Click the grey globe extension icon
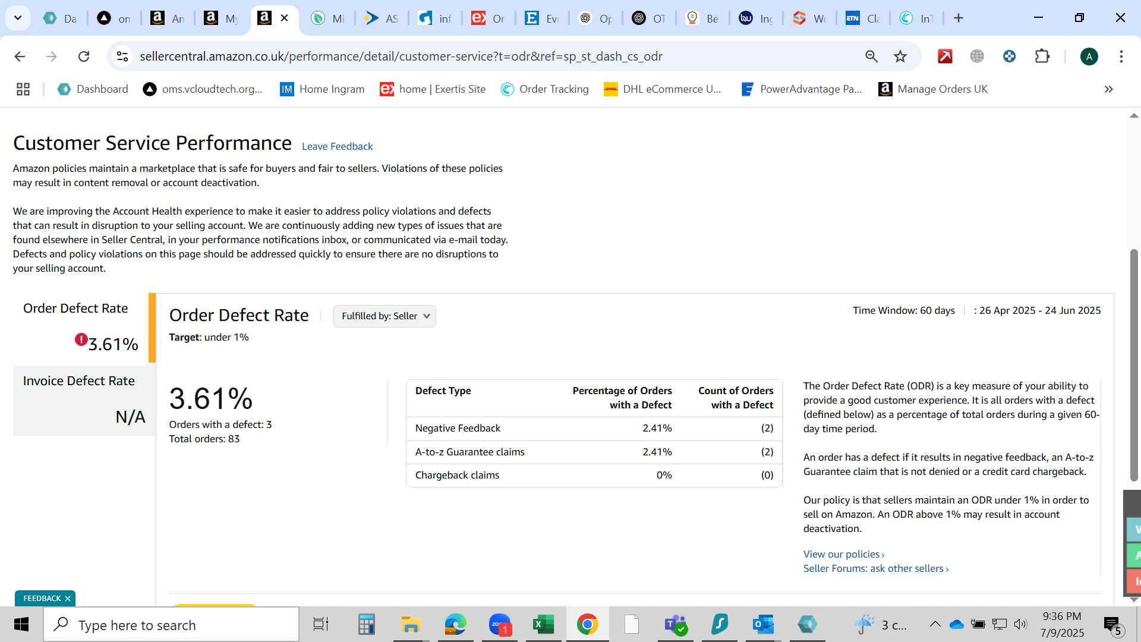Screen dimensions: 1141x642 pos(977,56)
